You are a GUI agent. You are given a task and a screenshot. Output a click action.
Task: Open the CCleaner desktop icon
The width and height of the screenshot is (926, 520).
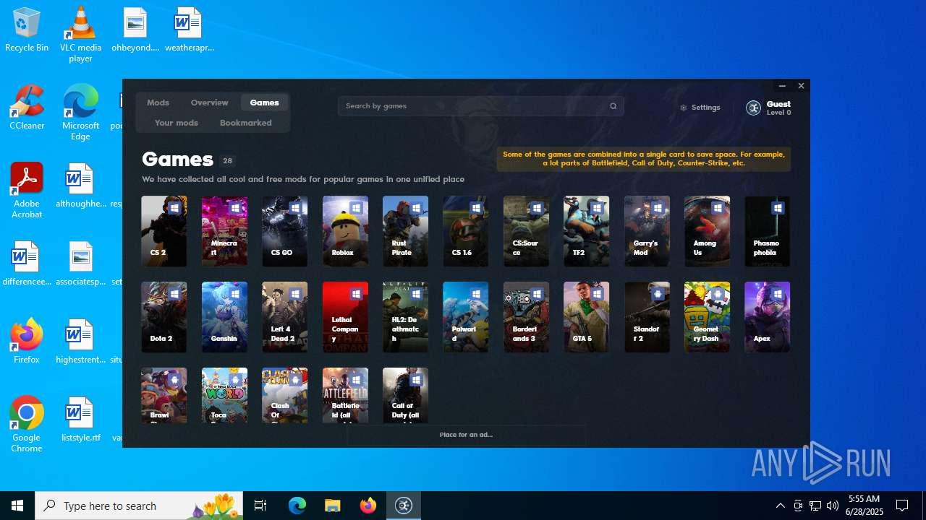click(27, 108)
